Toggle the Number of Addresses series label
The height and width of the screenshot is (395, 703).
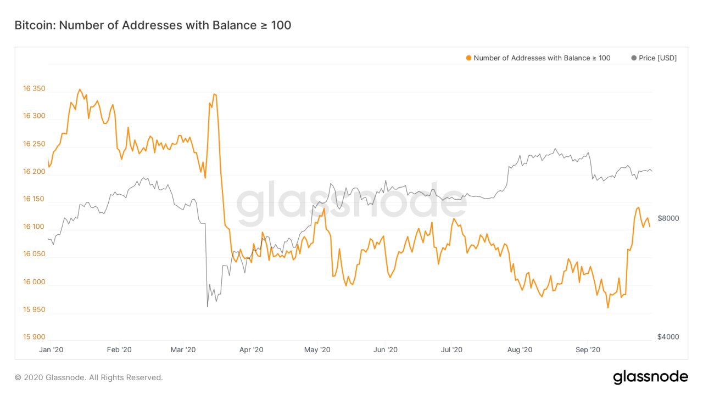click(x=542, y=58)
